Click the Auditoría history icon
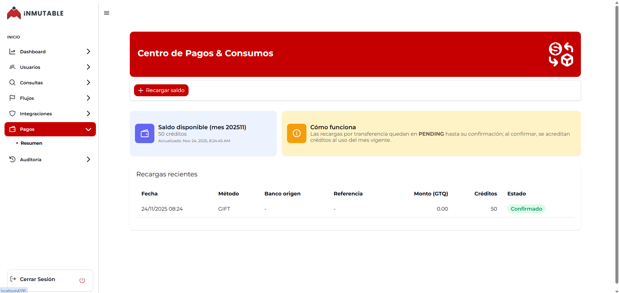 pos(12,159)
